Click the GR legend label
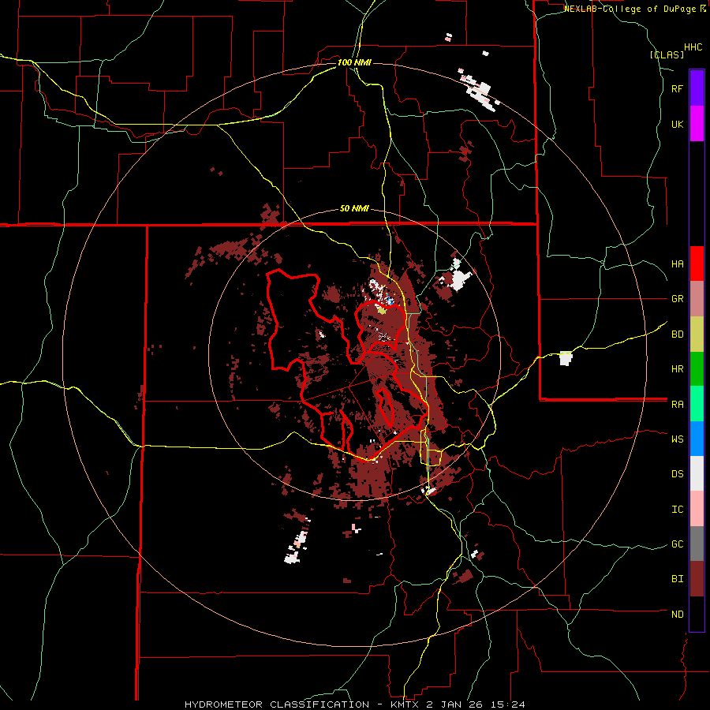The image size is (710, 710). point(677,299)
